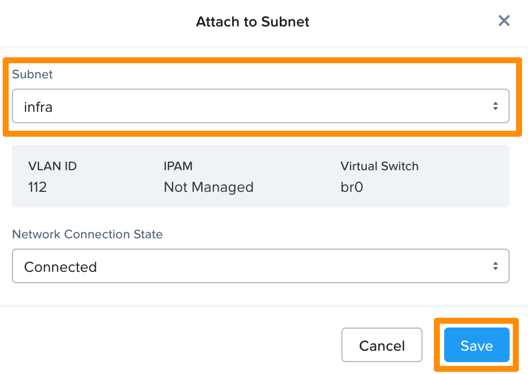The height and width of the screenshot is (374, 528).
Task: Click the Virtual Switch label
Action: pyautogui.click(x=379, y=166)
